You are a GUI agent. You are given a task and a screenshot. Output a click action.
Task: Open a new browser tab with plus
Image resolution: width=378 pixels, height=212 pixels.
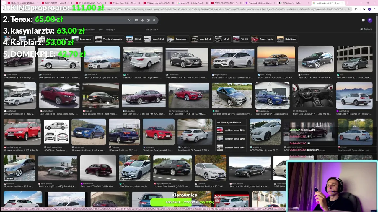348,3
